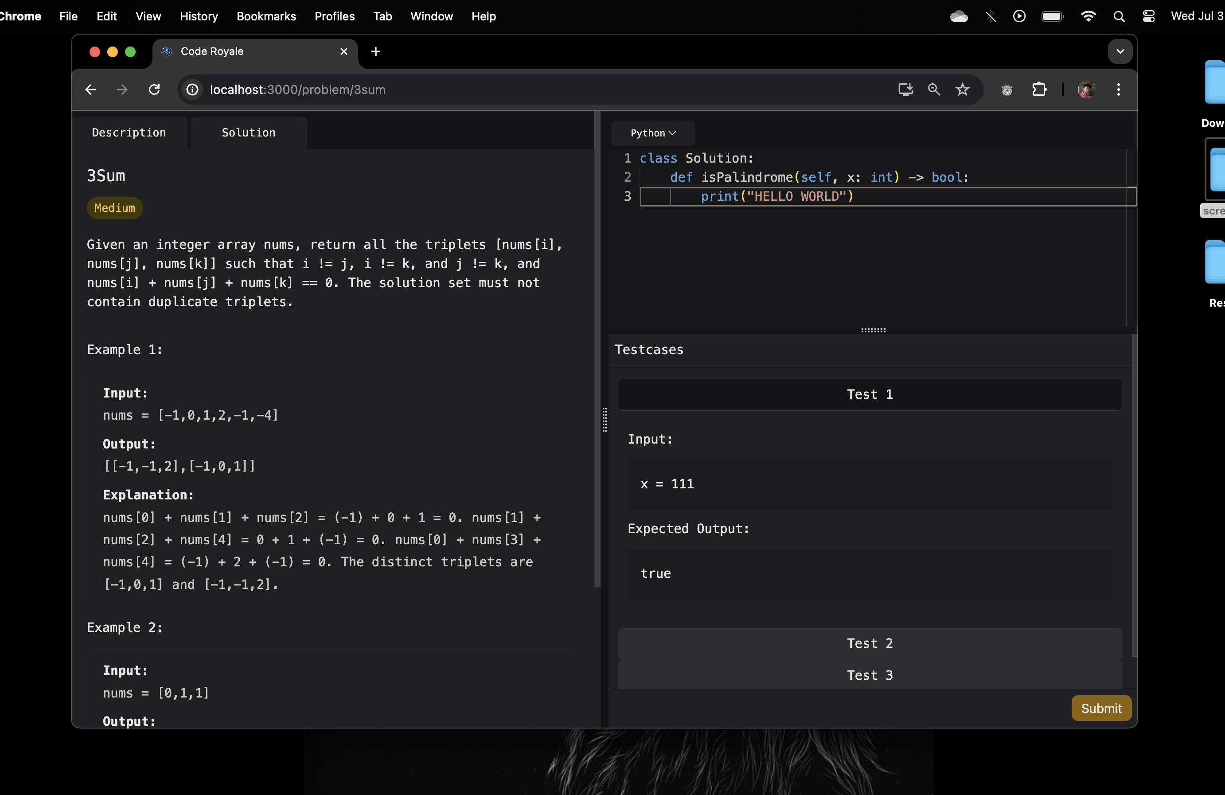The image size is (1225, 795).
Task: Bookmark this page with star icon
Action: tap(962, 90)
